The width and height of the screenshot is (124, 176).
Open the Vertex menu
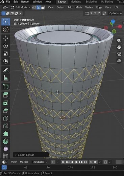click(x=89, y=7)
